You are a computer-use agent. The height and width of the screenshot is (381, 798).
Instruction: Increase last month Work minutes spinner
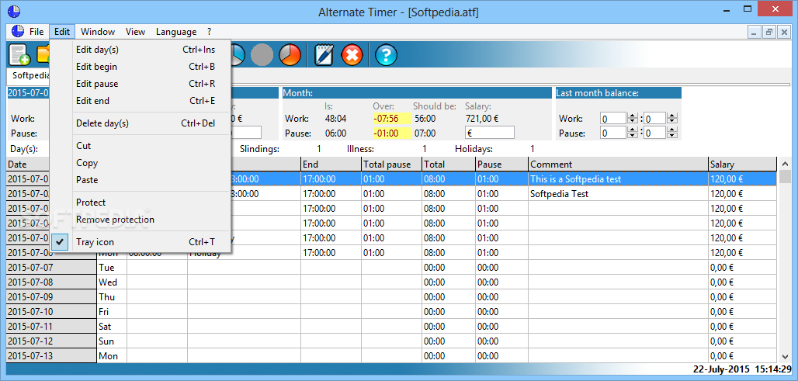[x=671, y=116]
